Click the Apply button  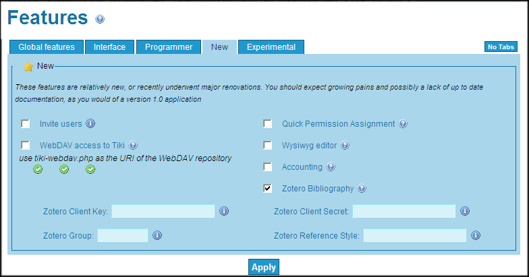(264, 267)
